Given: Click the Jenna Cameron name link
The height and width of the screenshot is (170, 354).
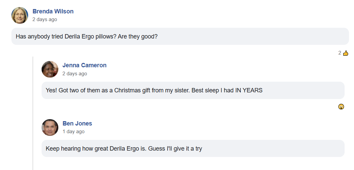Looking at the screenshot, I should pos(84,65).
